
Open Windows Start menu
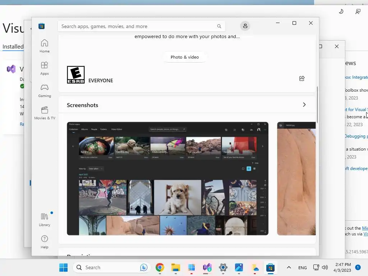pos(63,267)
